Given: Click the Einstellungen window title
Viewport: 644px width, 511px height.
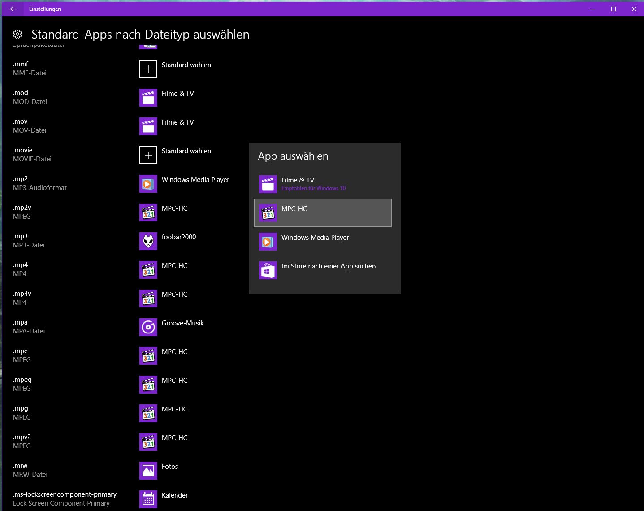Looking at the screenshot, I should coord(45,9).
